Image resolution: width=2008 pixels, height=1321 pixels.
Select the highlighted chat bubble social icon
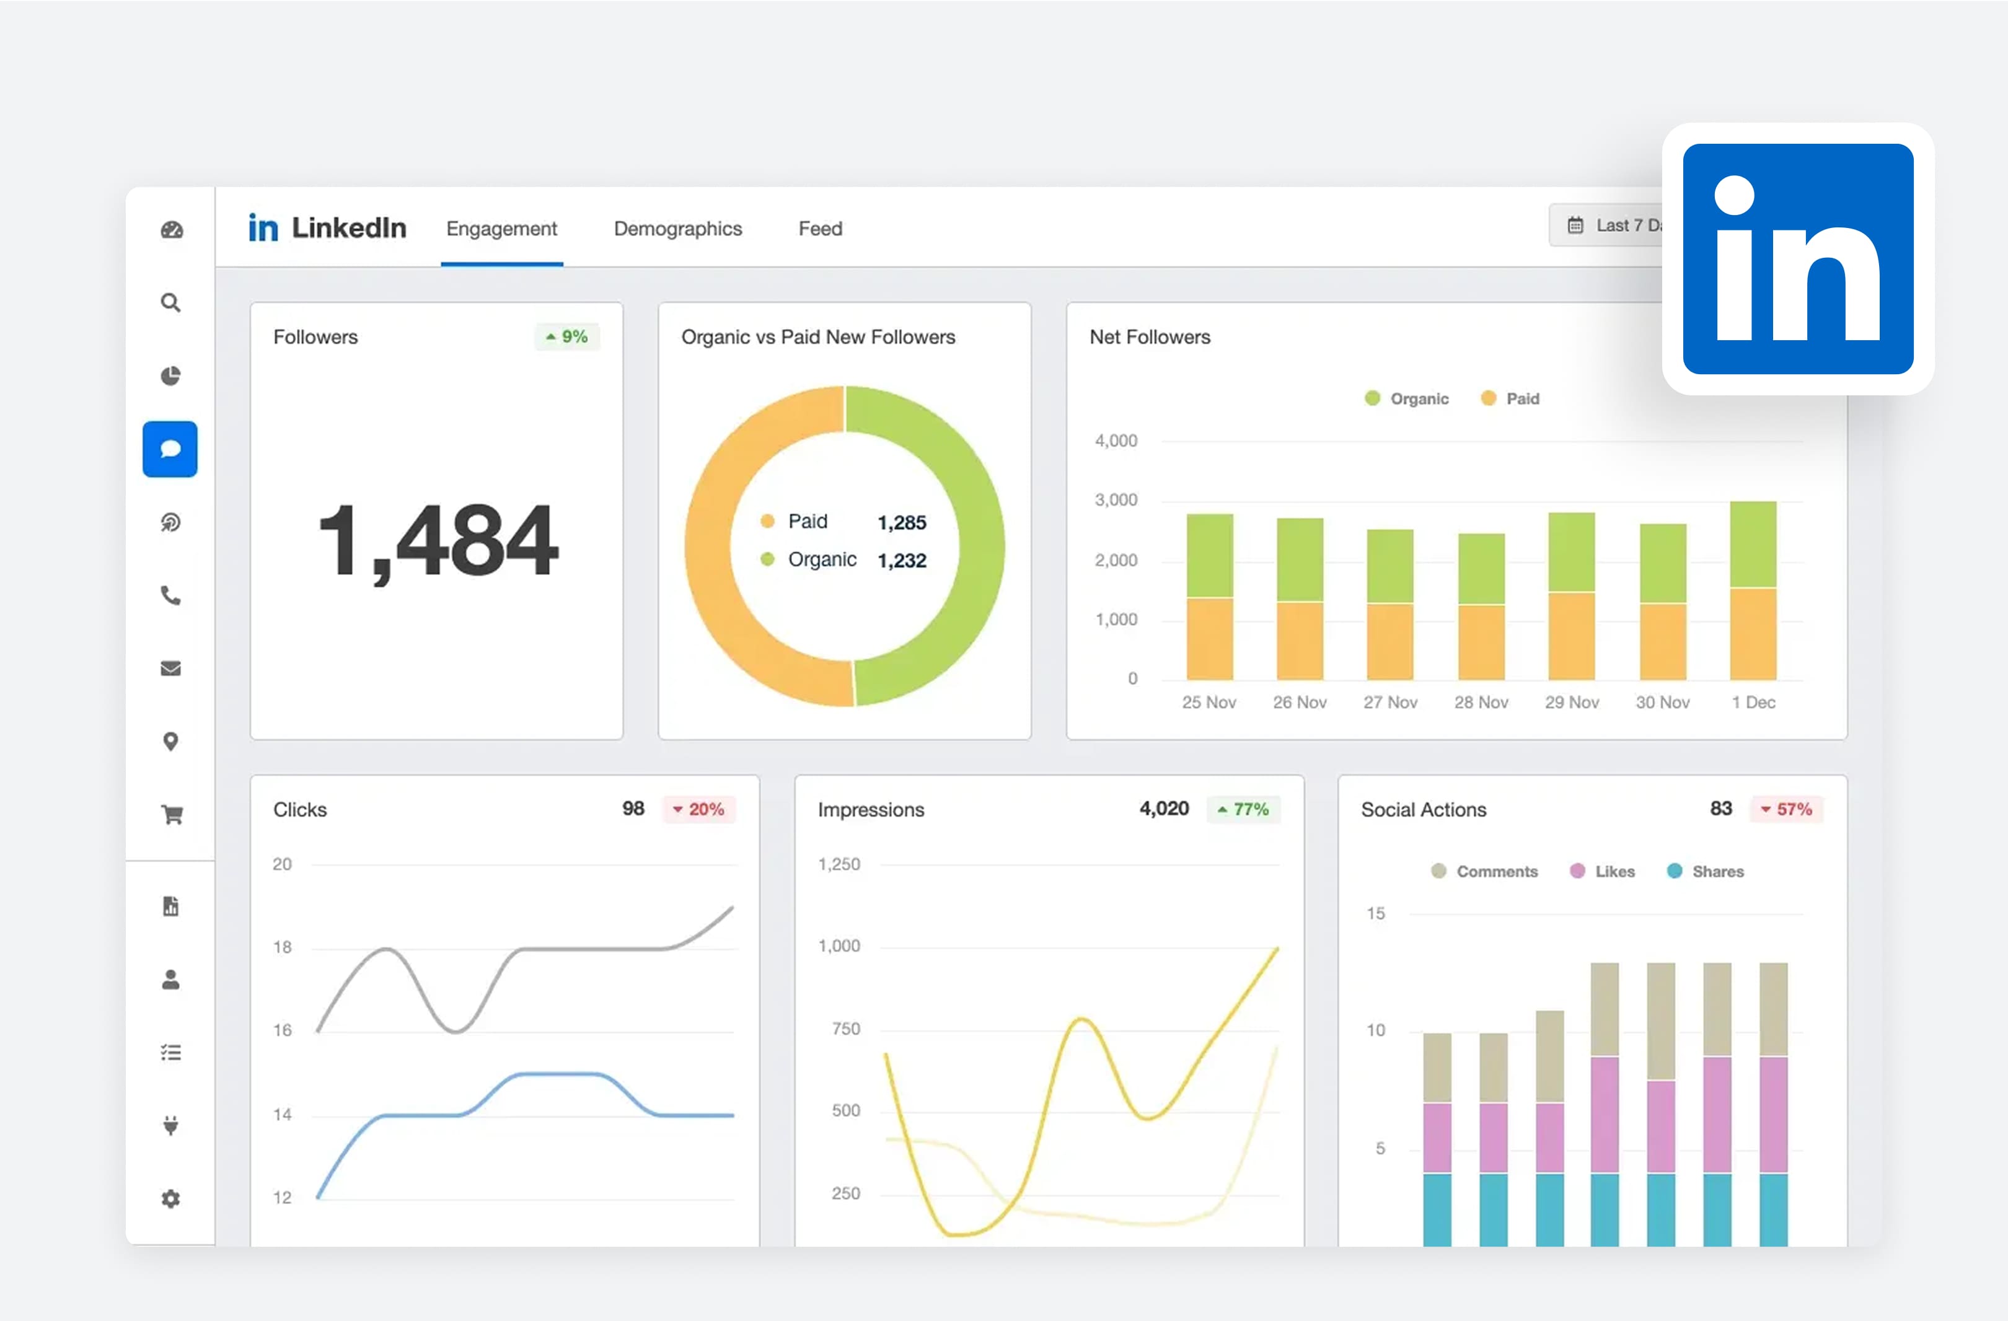point(170,449)
